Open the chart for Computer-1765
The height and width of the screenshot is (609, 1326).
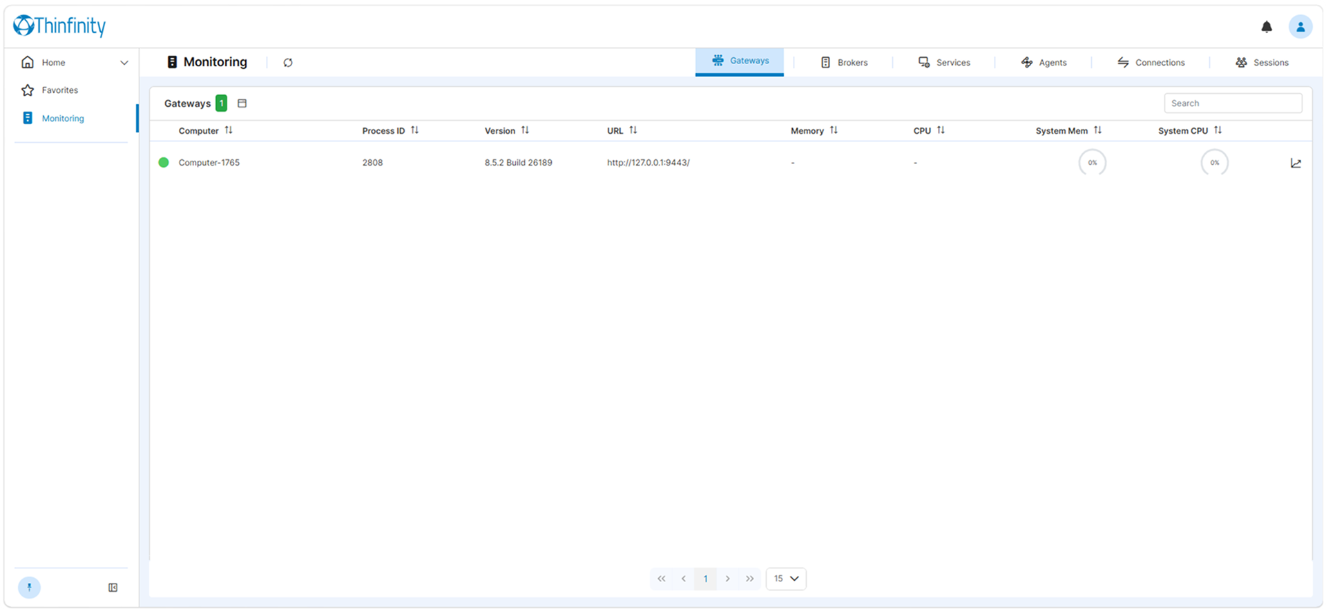[x=1296, y=163]
